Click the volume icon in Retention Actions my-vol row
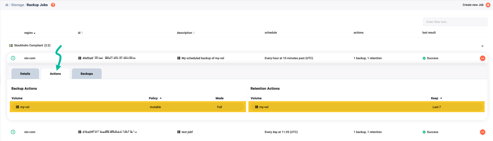This screenshot has width=493, height=141. coord(256,107)
